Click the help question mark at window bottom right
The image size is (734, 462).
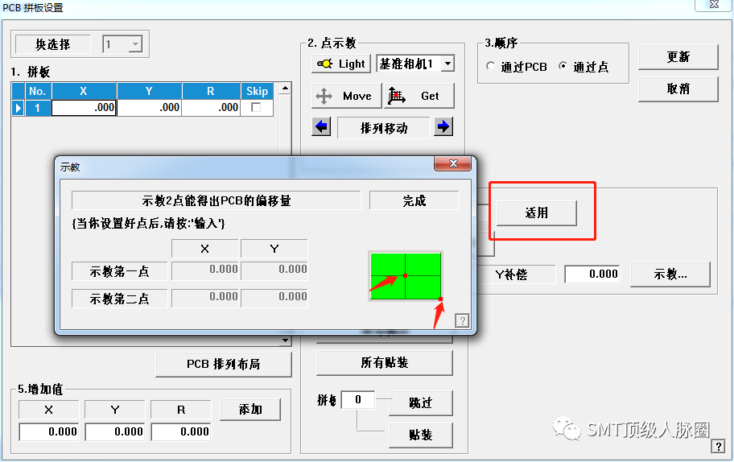717,448
